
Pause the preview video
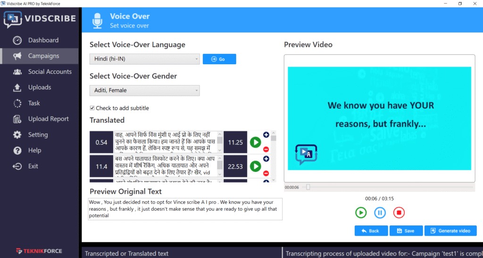point(380,213)
